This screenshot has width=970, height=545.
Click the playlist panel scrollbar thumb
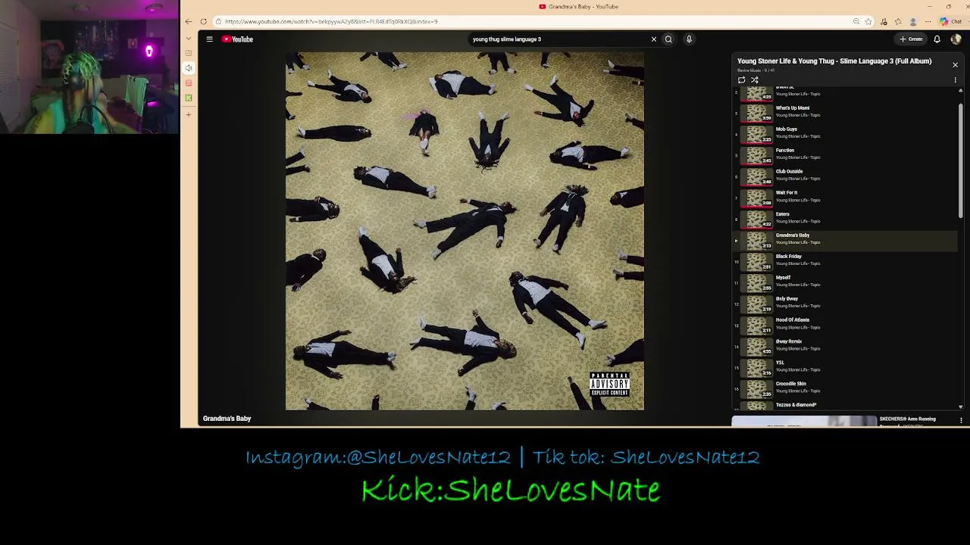coord(961,159)
